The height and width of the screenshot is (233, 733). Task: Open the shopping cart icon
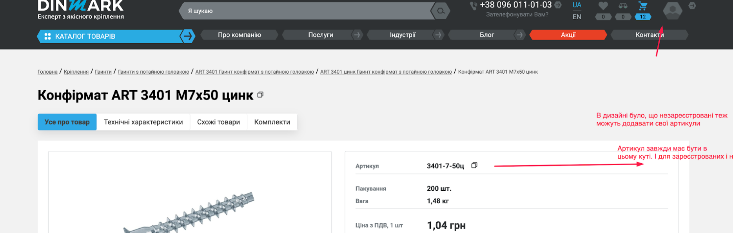pos(642,6)
